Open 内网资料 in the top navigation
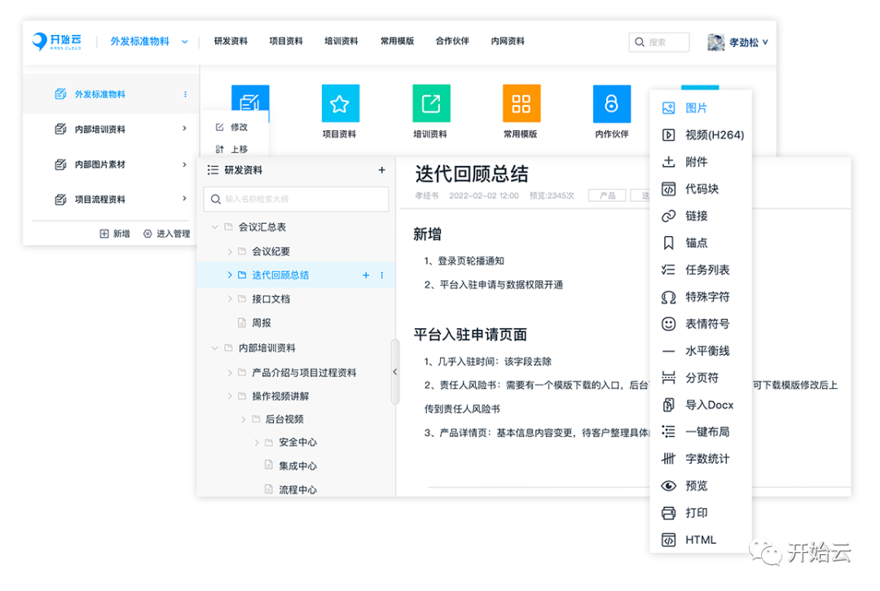The height and width of the screenshot is (591, 880). [508, 42]
